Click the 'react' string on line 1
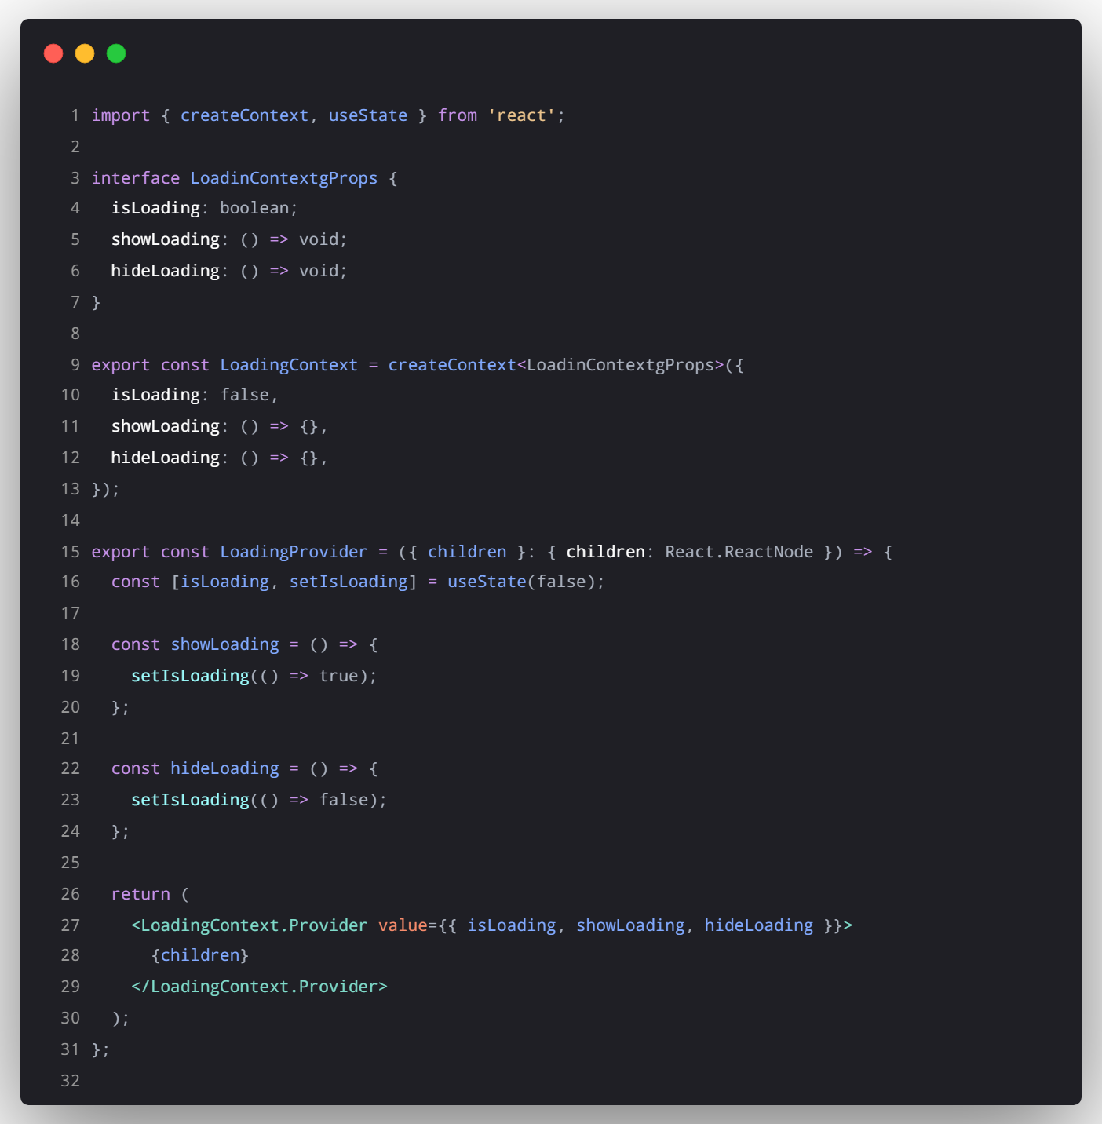The height and width of the screenshot is (1124, 1102). tap(522, 115)
